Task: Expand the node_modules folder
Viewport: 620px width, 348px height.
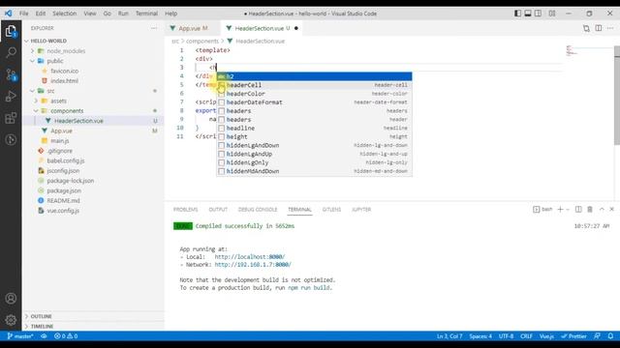Action: (33, 51)
